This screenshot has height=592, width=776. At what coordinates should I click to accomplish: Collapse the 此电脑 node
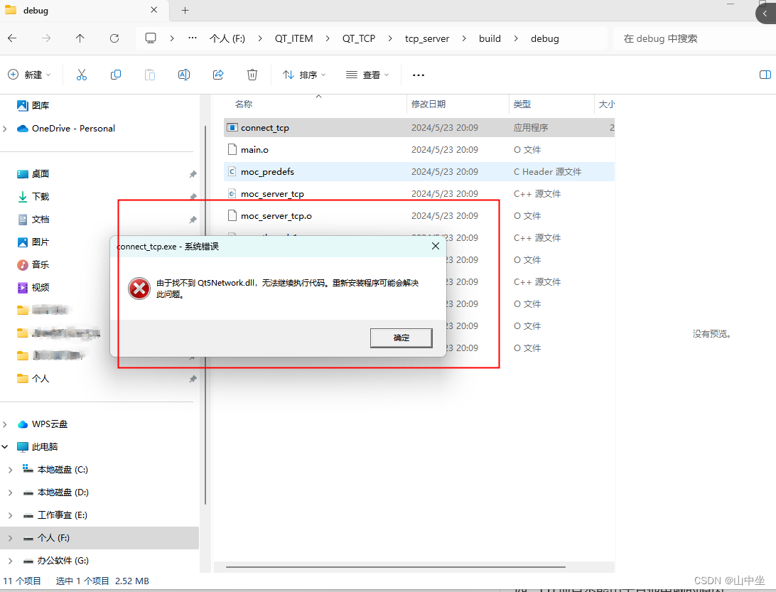pyautogui.click(x=5, y=447)
